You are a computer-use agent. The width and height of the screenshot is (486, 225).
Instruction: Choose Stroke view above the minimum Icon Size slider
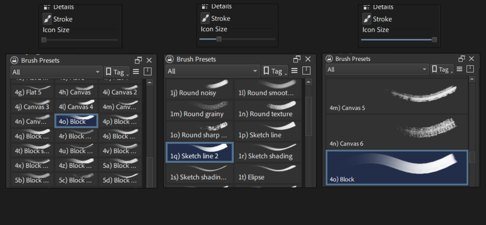[x=58, y=19]
